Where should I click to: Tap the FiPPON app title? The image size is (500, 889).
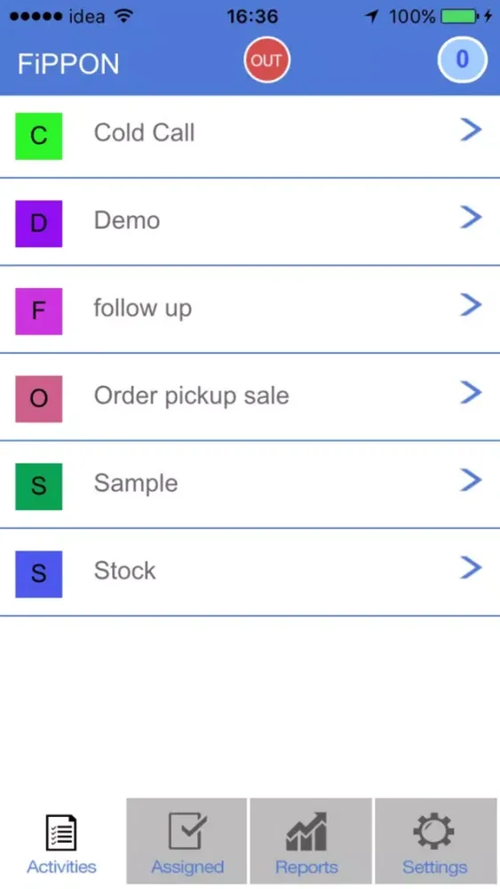point(68,63)
